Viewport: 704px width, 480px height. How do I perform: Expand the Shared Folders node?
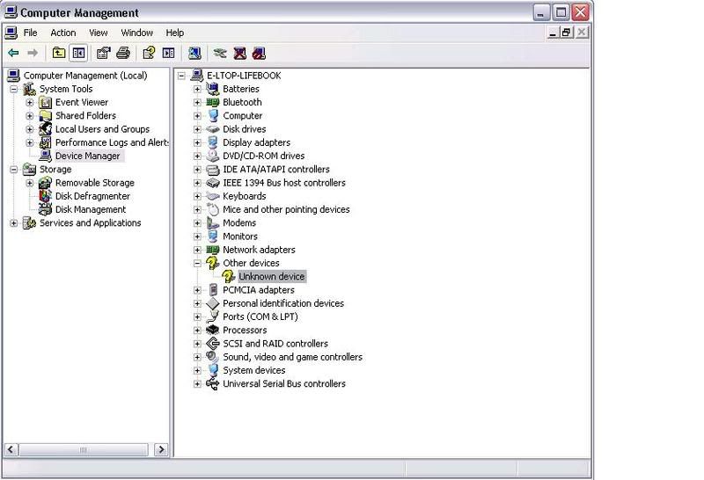click(x=30, y=116)
